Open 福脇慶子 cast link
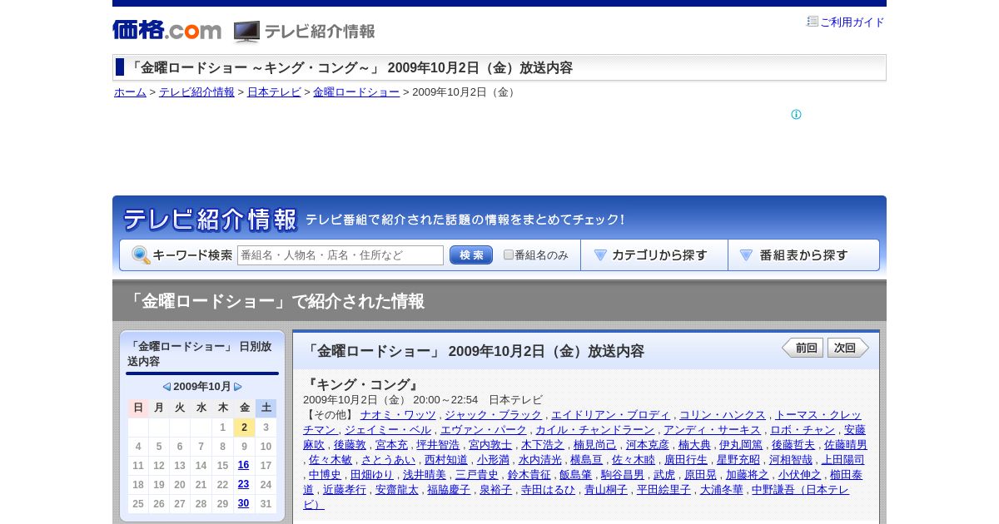This screenshot has height=524, width=999. click(x=450, y=490)
